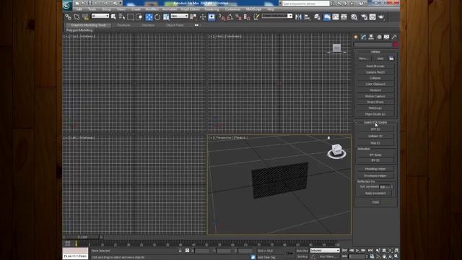Click the object color swatch in the command panel

point(396,45)
